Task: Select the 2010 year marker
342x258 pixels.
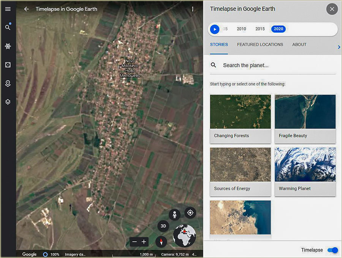Action: coord(241,29)
